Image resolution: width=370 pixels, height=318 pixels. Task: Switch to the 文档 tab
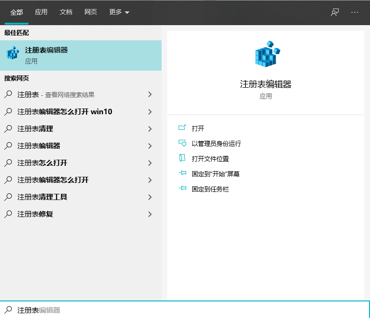click(66, 12)
